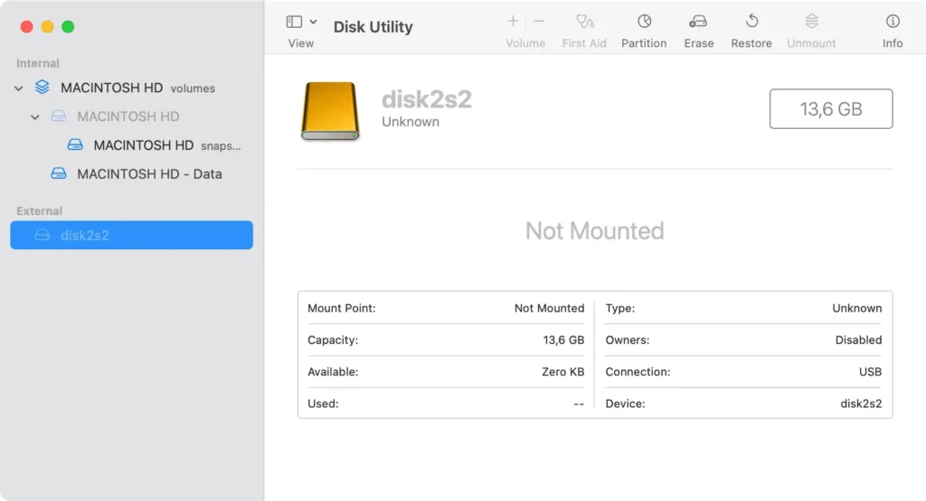Image resolution: width=926 pixels, height=501 pixels.
Task: Click the Type 'Unknown' value
Action: click(857, 308)
